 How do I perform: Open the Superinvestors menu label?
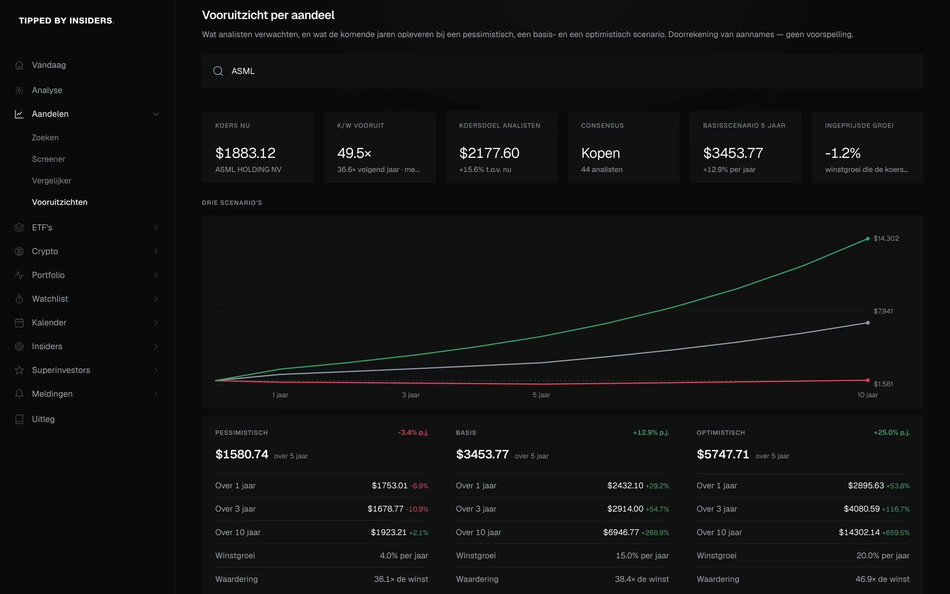[x=61, y=370]
